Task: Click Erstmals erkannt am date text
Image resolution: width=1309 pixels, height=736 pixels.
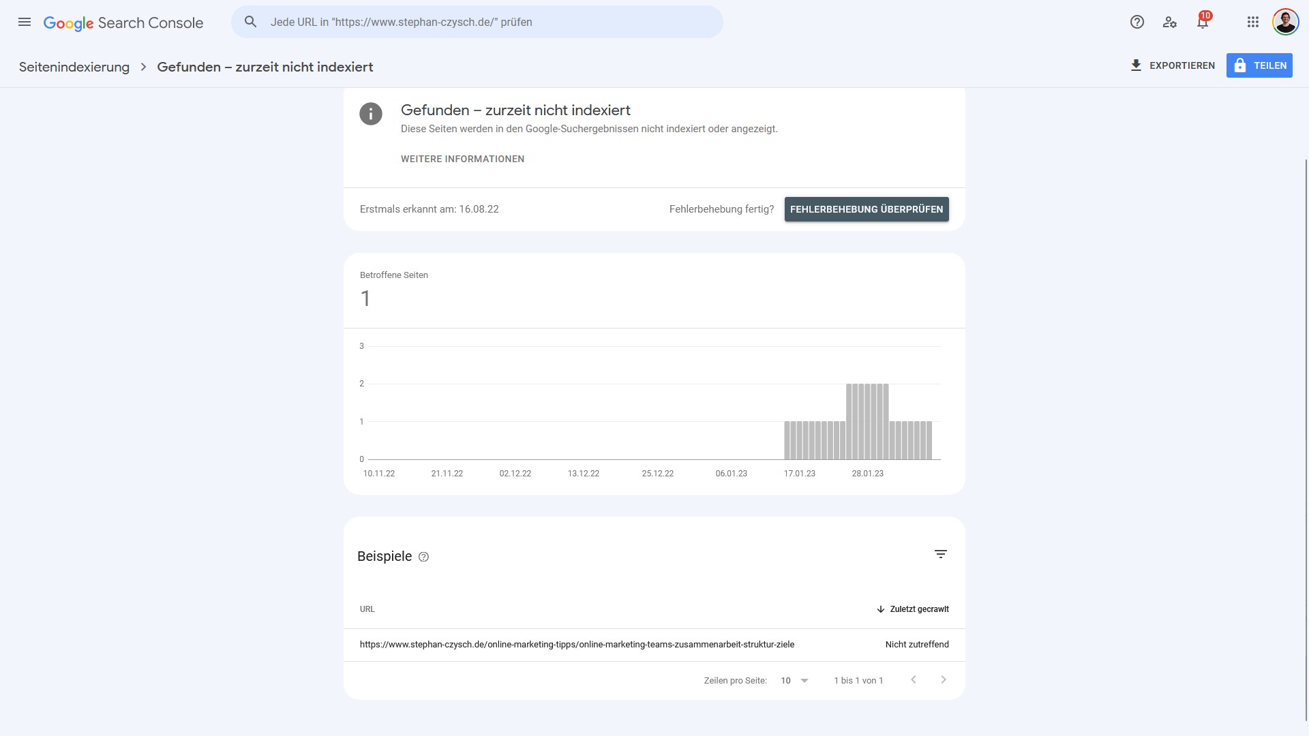Action: 430,209
